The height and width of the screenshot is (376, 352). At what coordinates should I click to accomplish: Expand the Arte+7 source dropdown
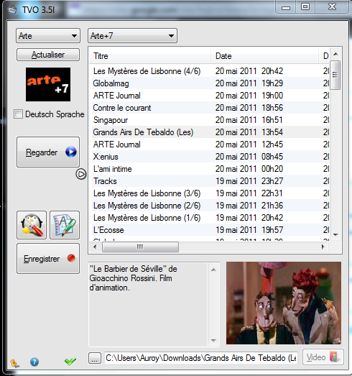pyautogui.click(x=132, y=36)
